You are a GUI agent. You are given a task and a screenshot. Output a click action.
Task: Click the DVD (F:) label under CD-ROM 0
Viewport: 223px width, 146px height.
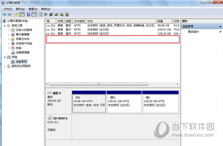pyautogui.click(x=53, y=122)
